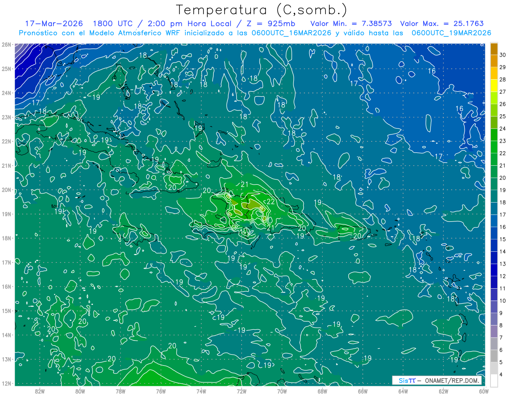
Task: Click the 24N latitude axis label
Action: pos(6,93)
